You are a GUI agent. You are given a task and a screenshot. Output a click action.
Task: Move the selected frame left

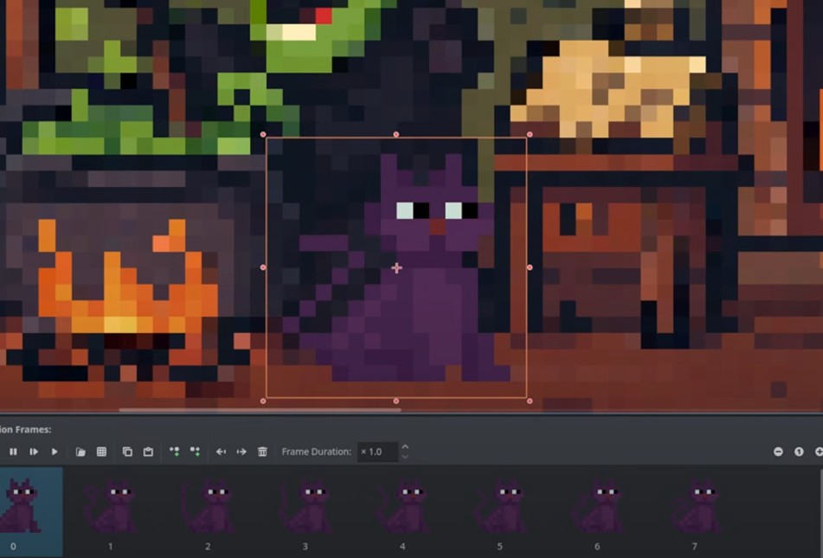[223, 452]
